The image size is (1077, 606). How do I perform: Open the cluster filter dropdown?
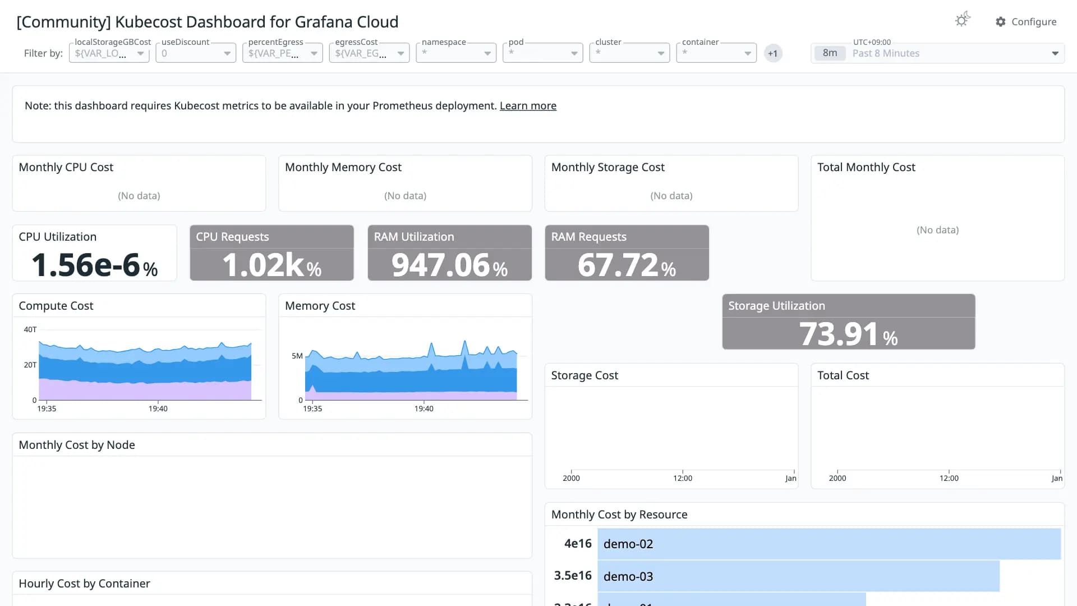[629, 53]
